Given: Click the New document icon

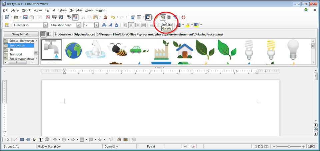Looking at the screenshot, I should click(x=7, y=17).
